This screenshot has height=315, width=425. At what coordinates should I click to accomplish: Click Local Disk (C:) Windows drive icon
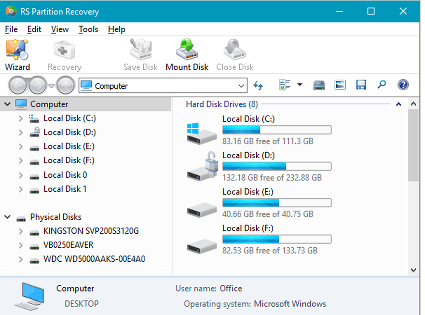coord(201,133)
